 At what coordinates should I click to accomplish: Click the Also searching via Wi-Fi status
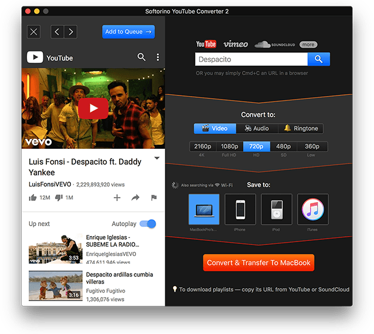click(x=202, y=185)
